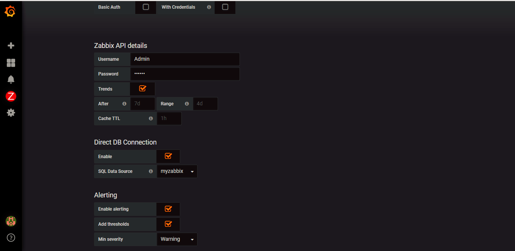The height and width of the screenshot is (251, 515).
Task: Open the SQL Data Source myzabbix dropdown
Action: coord(177,171)
